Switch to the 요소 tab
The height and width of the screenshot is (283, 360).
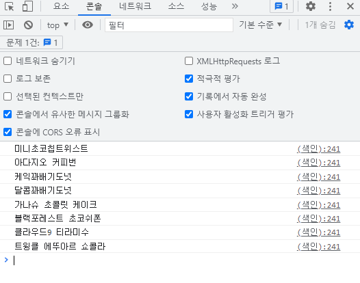click(x=62, y=6)
